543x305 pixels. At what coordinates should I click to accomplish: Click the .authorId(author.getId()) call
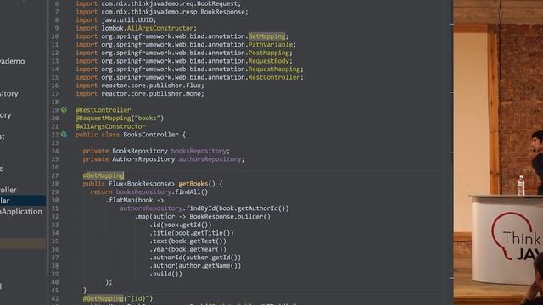point(195,258)
